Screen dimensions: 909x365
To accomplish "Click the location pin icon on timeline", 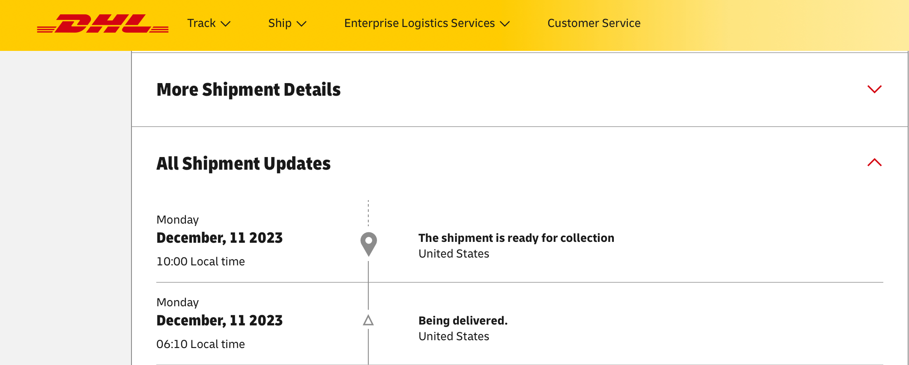I will tap(368, 244).
